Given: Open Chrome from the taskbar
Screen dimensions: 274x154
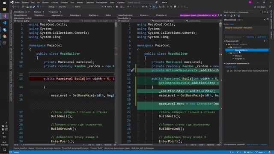Looking at the screenshot, I should [x=4, y=36].
